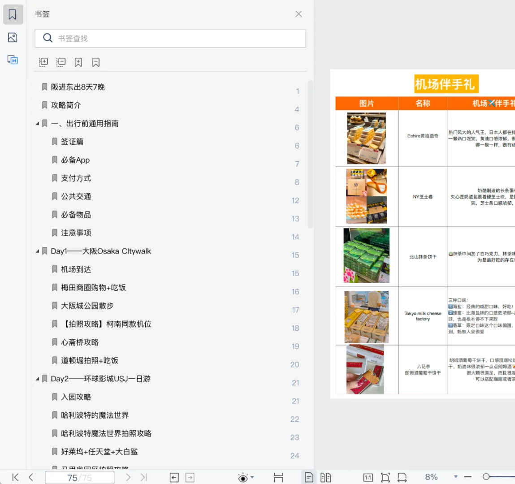Close the 书签 bookmarks panel
The width and height of the screenshot is (515, 484).
pos(299,14)
